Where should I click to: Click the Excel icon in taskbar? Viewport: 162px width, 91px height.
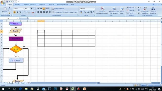point(73,89)
